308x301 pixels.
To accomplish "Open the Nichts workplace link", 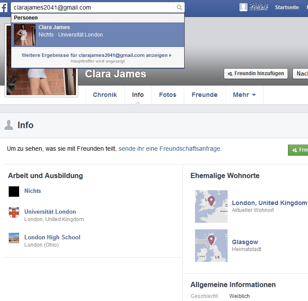I will [x=33, y=191].
